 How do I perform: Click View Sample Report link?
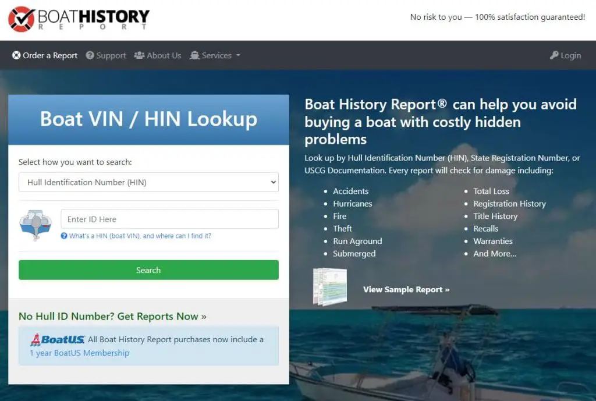coord(406,290)
